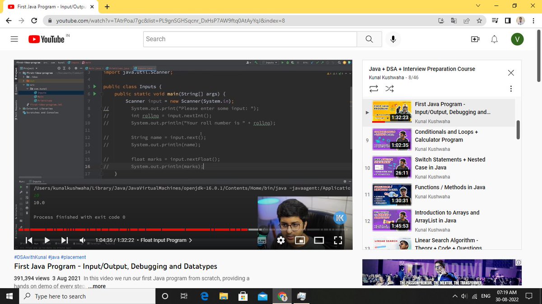Toggle shuffle playlist
542x304 pixels.
pos(389,88)
